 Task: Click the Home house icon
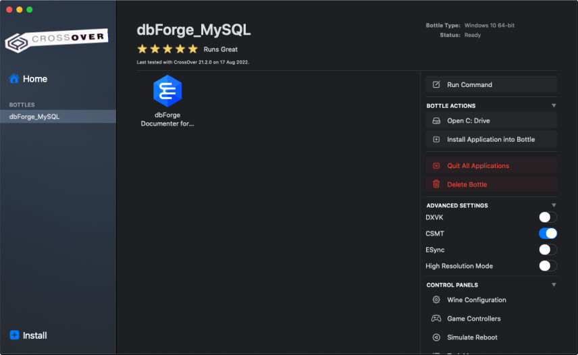pos(14,78)
